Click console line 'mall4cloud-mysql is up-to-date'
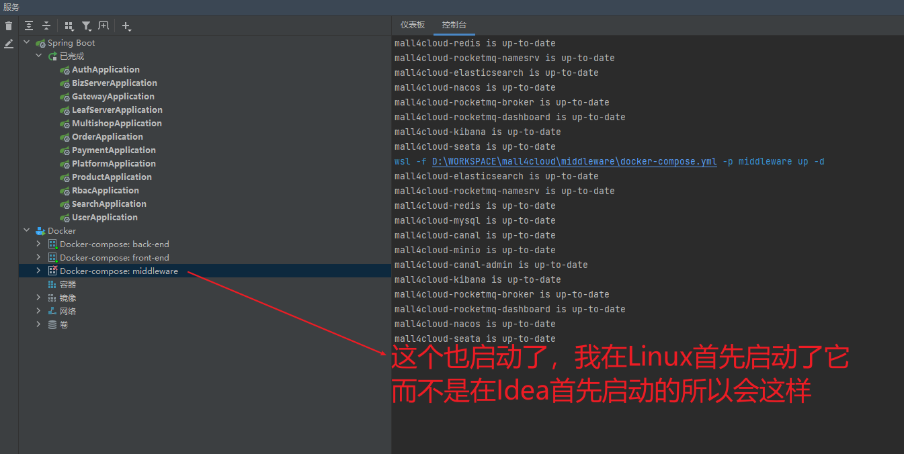This screenshot has width=904, height=454. pyautogui.click(x=475, y=220)
